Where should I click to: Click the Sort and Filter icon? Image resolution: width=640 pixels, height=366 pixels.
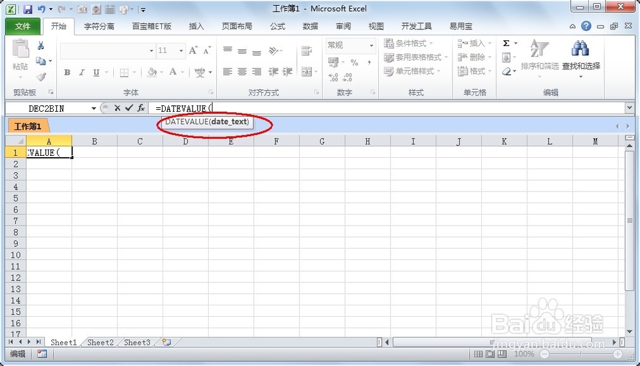point(539,49)
